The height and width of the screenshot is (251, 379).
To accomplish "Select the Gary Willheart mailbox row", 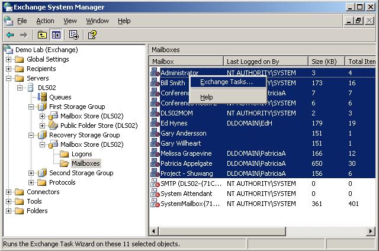I will point(263,143).
